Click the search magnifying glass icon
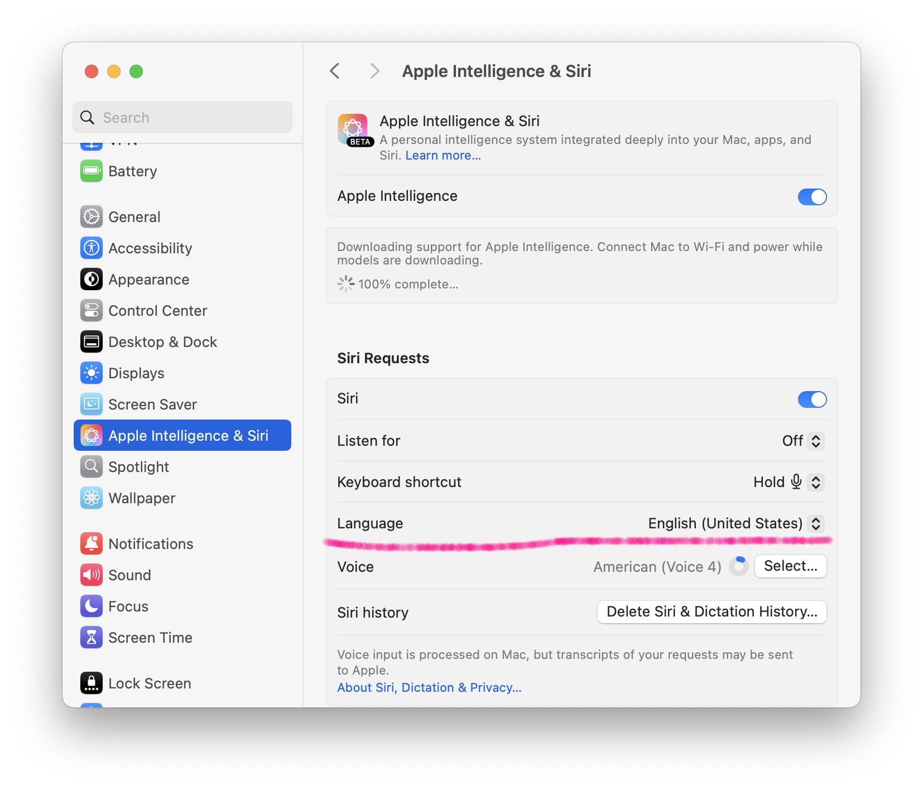 (x=88, y=118)
